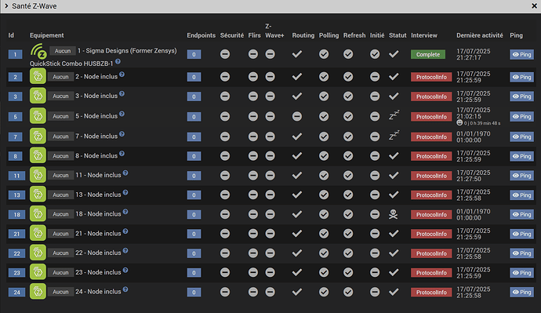541x313 pixels.
Task: Click the green device icon for node 2
Action: pos(38,76)
